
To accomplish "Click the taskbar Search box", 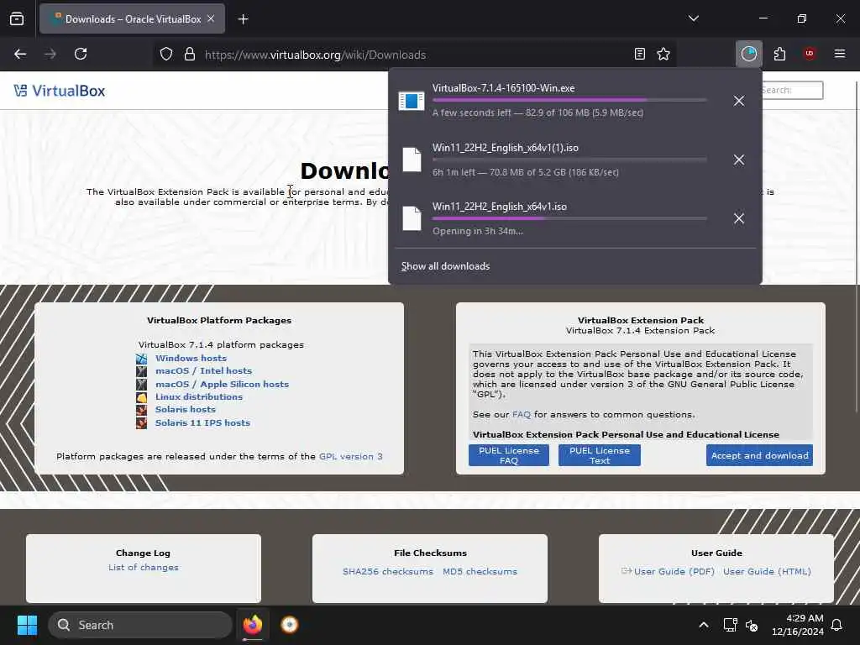I will point(140,625).
